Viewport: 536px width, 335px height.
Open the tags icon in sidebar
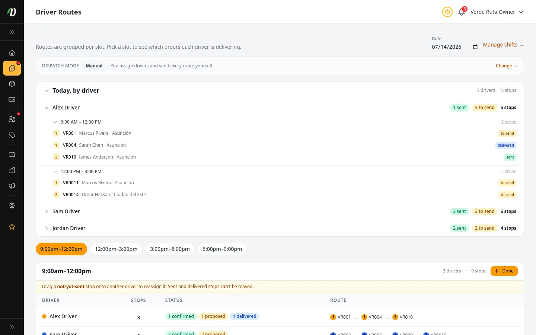[12, 135]
